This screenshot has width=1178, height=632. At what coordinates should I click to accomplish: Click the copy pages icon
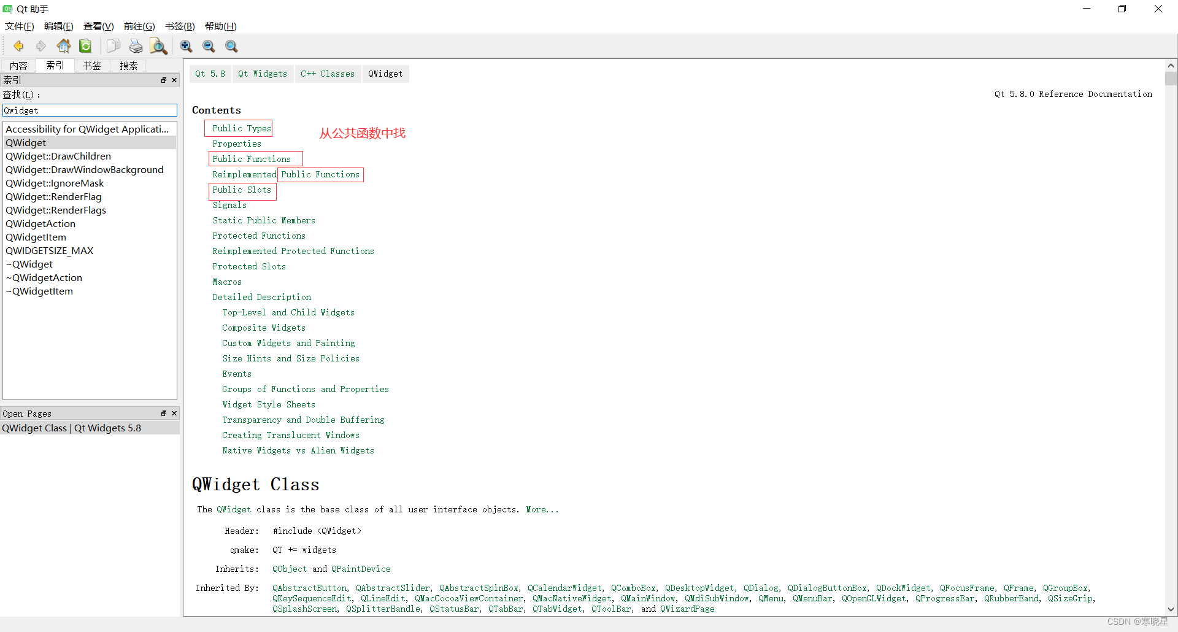click(x=114, y=46)
